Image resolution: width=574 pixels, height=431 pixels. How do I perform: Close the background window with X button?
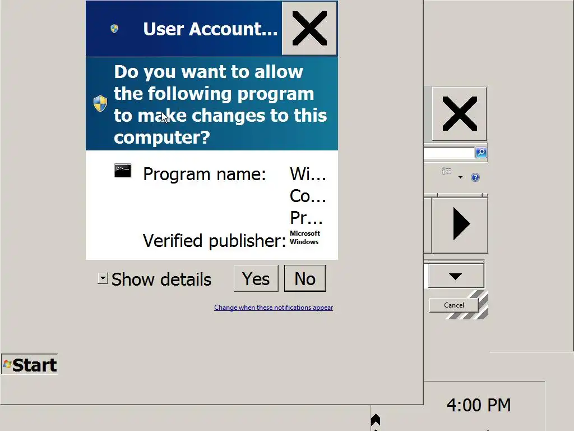460,114
